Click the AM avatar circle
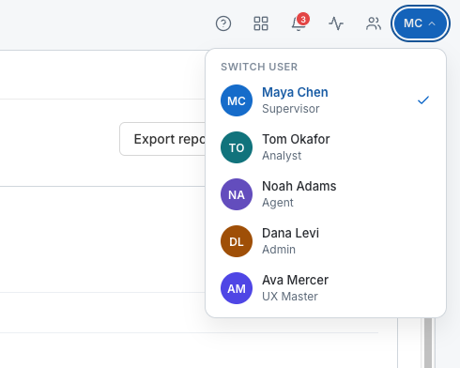The image size is (460, 368). pyautogui.click(x=237, y=288)
